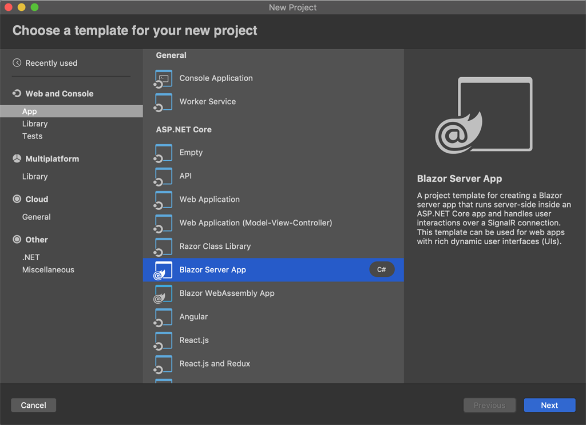Open Library under Web and Console
This screenshot has height=425, width=586.
pos(35,124)
